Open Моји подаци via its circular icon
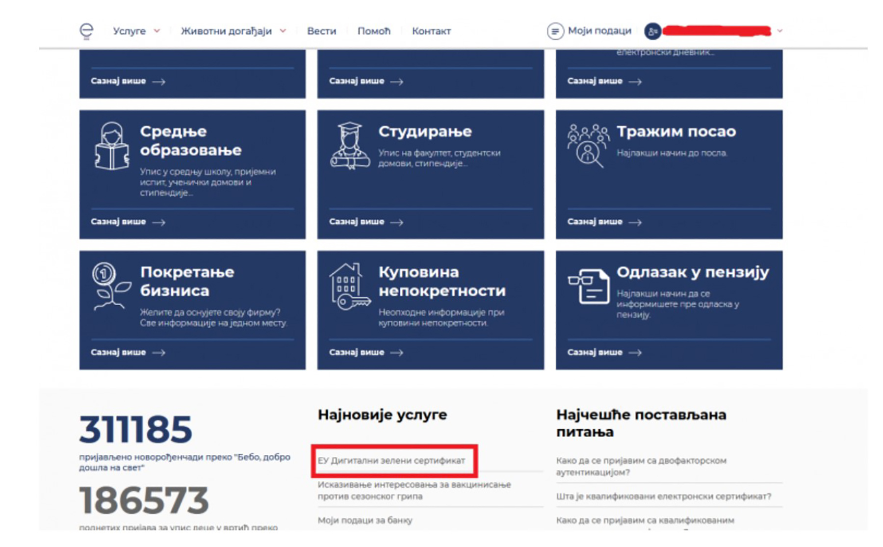Viewport: 883px width, 547px height. [555, 31]
